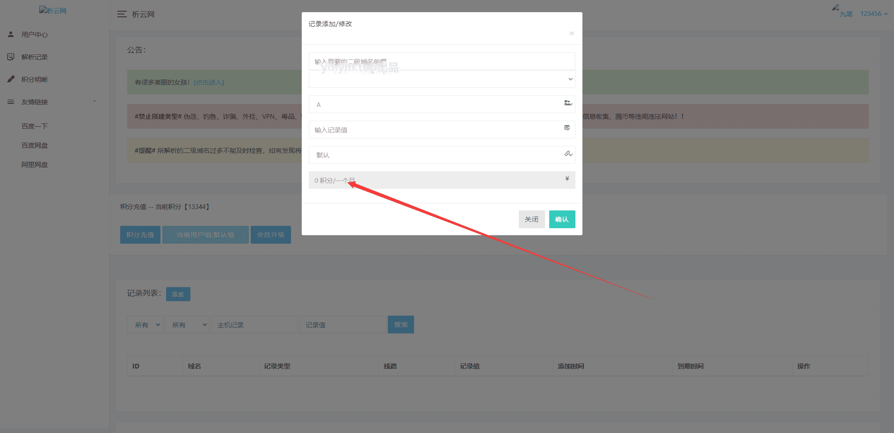The image size is (894, 433).
Task: Open the first 所有 filter dropdown
Action: pyautogui.click(x=145, y=325)
